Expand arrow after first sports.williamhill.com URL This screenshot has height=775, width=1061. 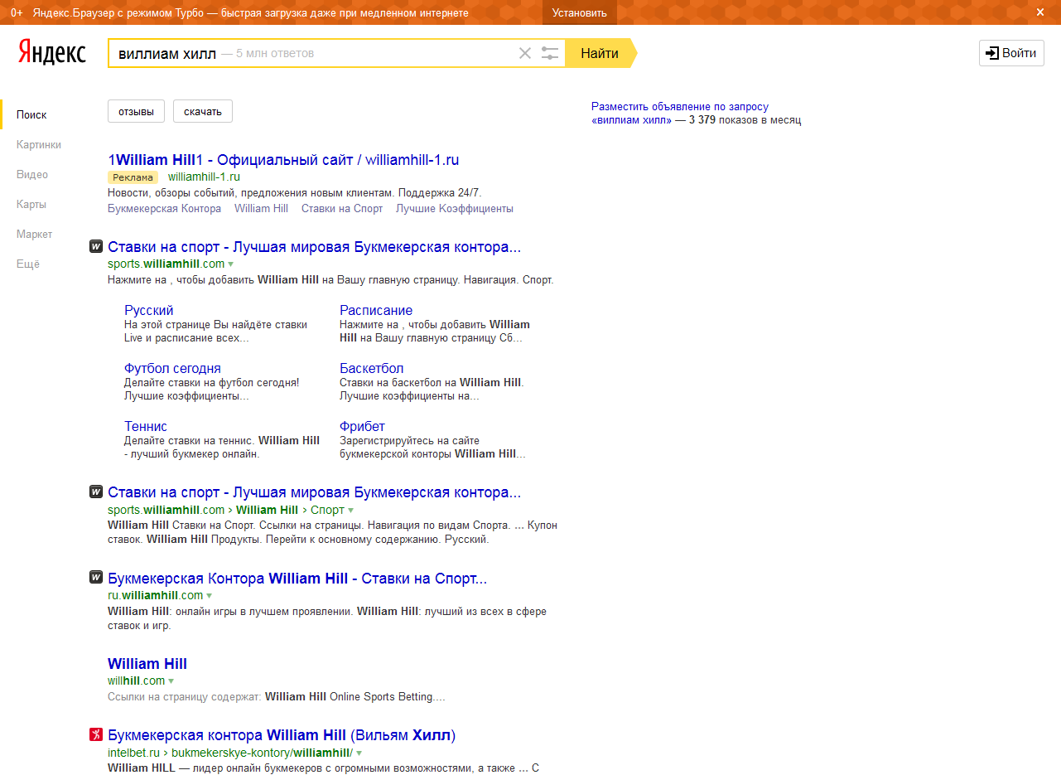coord(231,264)
